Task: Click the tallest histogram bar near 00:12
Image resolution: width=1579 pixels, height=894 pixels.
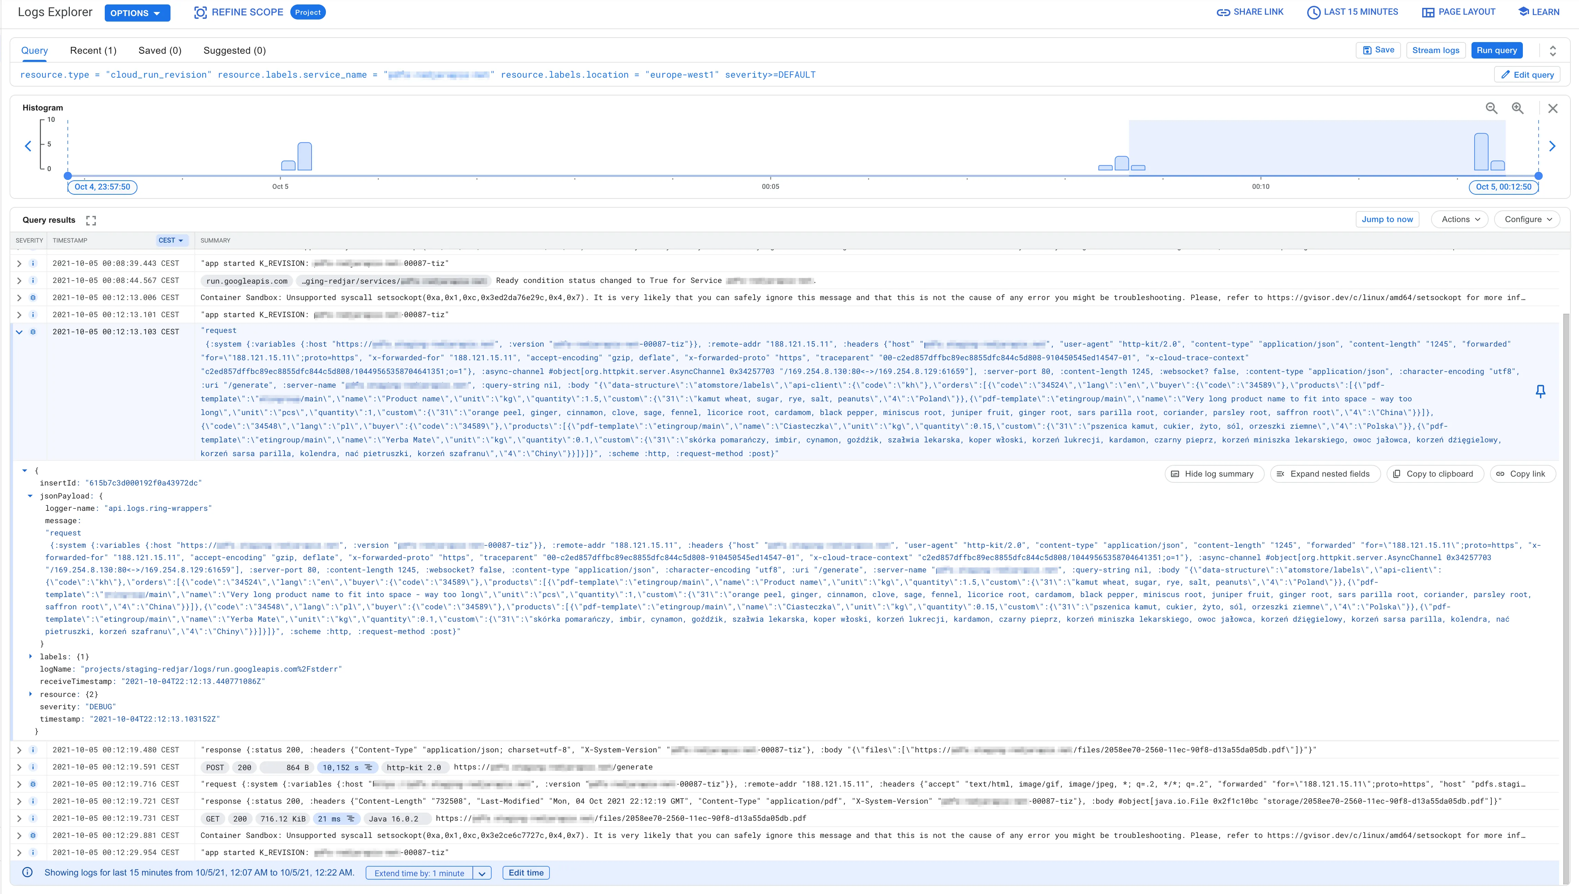Action: 1481,152
